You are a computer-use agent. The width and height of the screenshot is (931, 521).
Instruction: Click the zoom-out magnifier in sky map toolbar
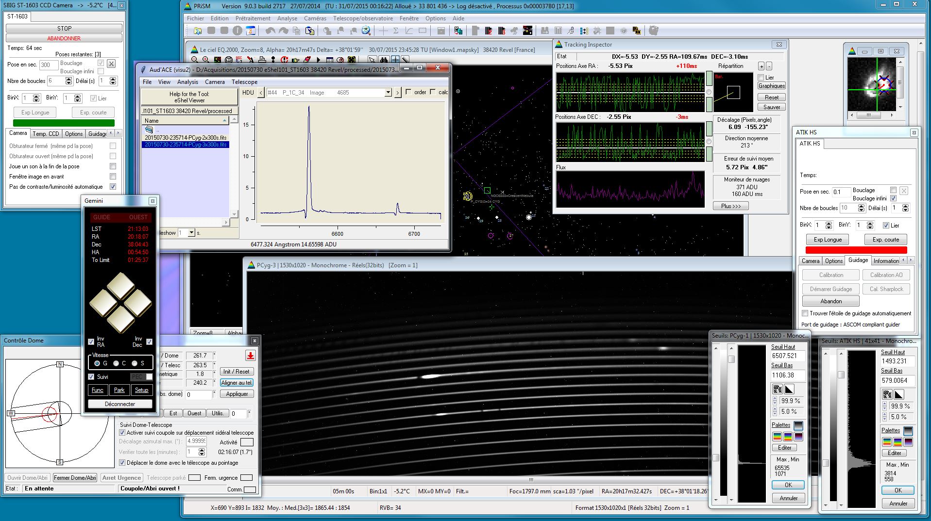pyautogui.click(x=195, y=60)
